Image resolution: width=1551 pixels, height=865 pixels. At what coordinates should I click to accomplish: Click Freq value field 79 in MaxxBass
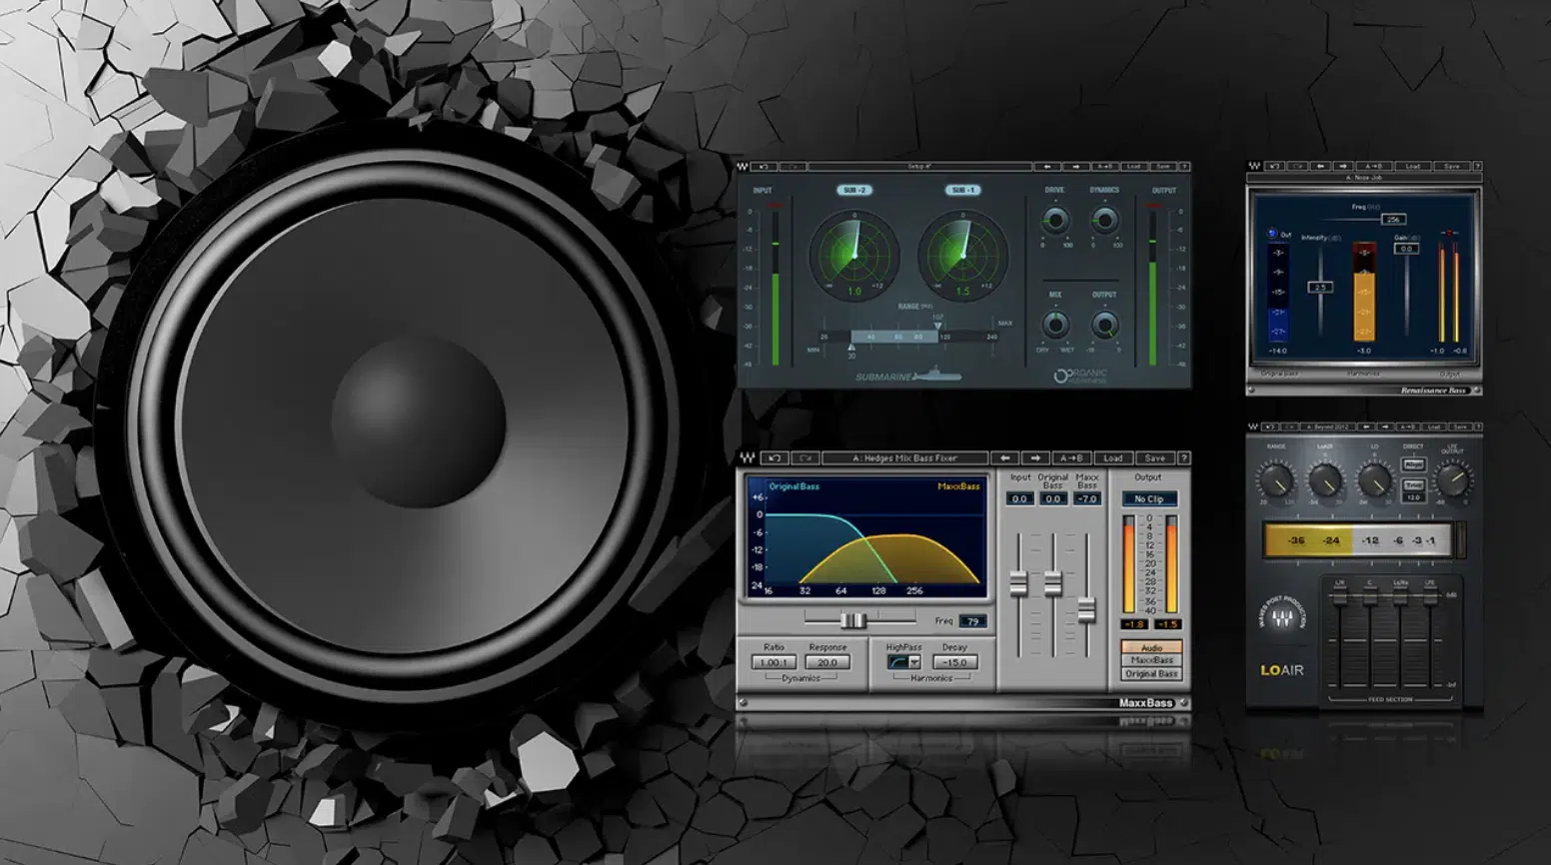[x=972, y=621]
